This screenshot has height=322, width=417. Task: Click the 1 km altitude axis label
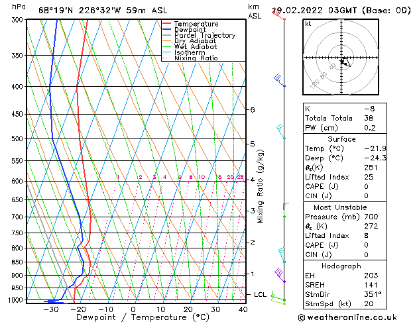click(x=253, y=274)
